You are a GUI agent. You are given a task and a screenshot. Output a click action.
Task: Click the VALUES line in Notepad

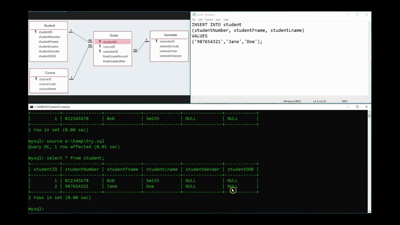(200, 36)
